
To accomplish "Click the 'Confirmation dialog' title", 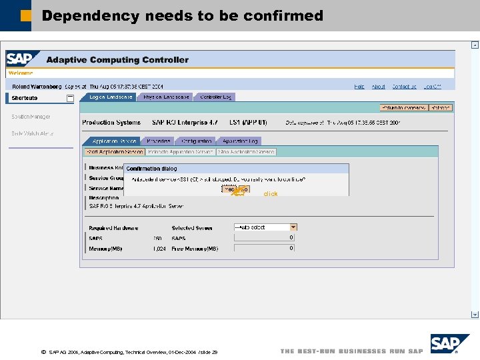I will pos(151,169).
